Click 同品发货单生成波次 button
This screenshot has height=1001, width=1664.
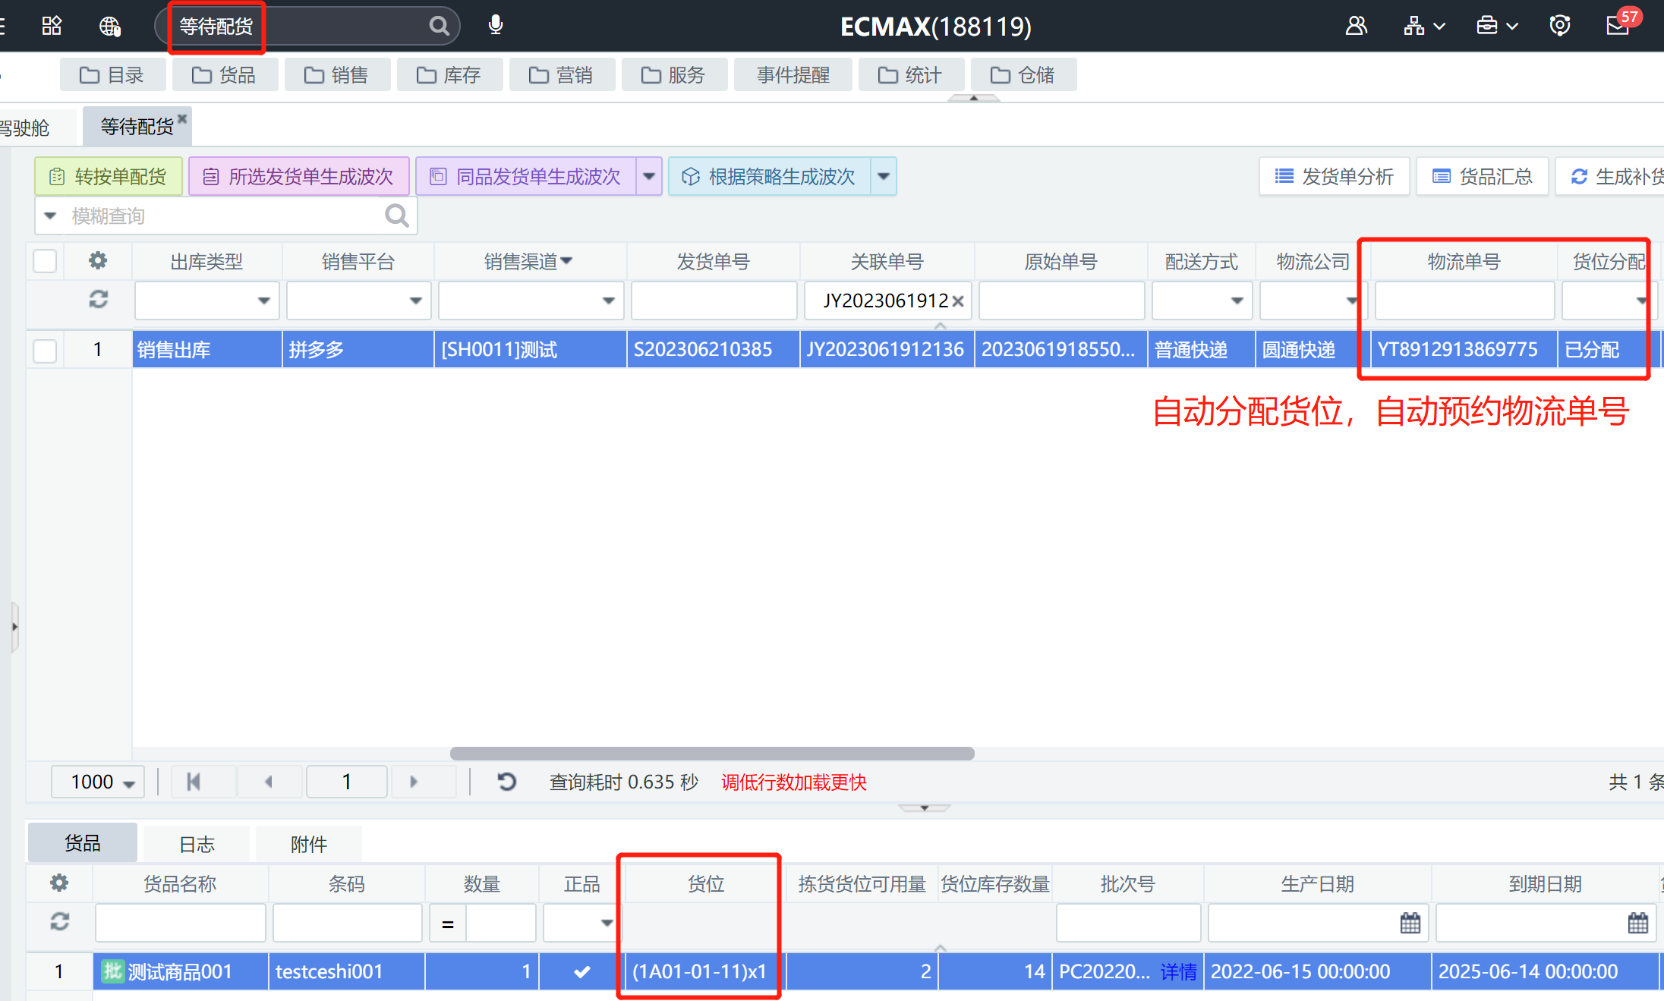(526, 176)
